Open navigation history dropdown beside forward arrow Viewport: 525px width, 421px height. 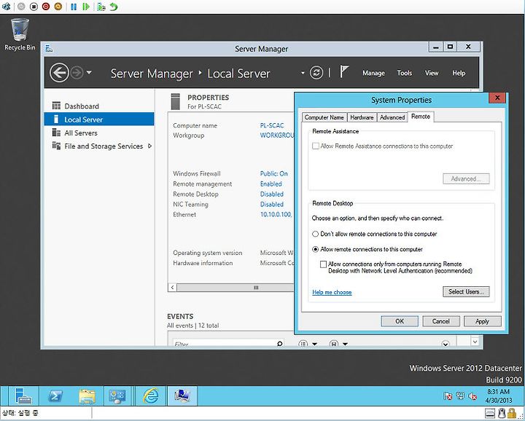[x=89, y=72]
